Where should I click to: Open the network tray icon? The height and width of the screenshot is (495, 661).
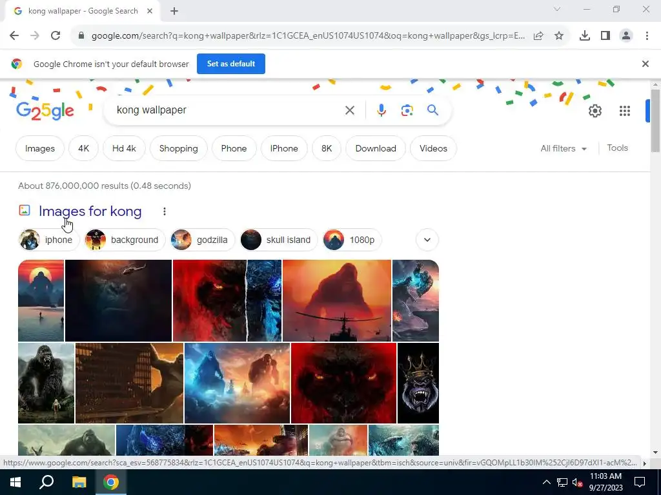pos(562,482)
